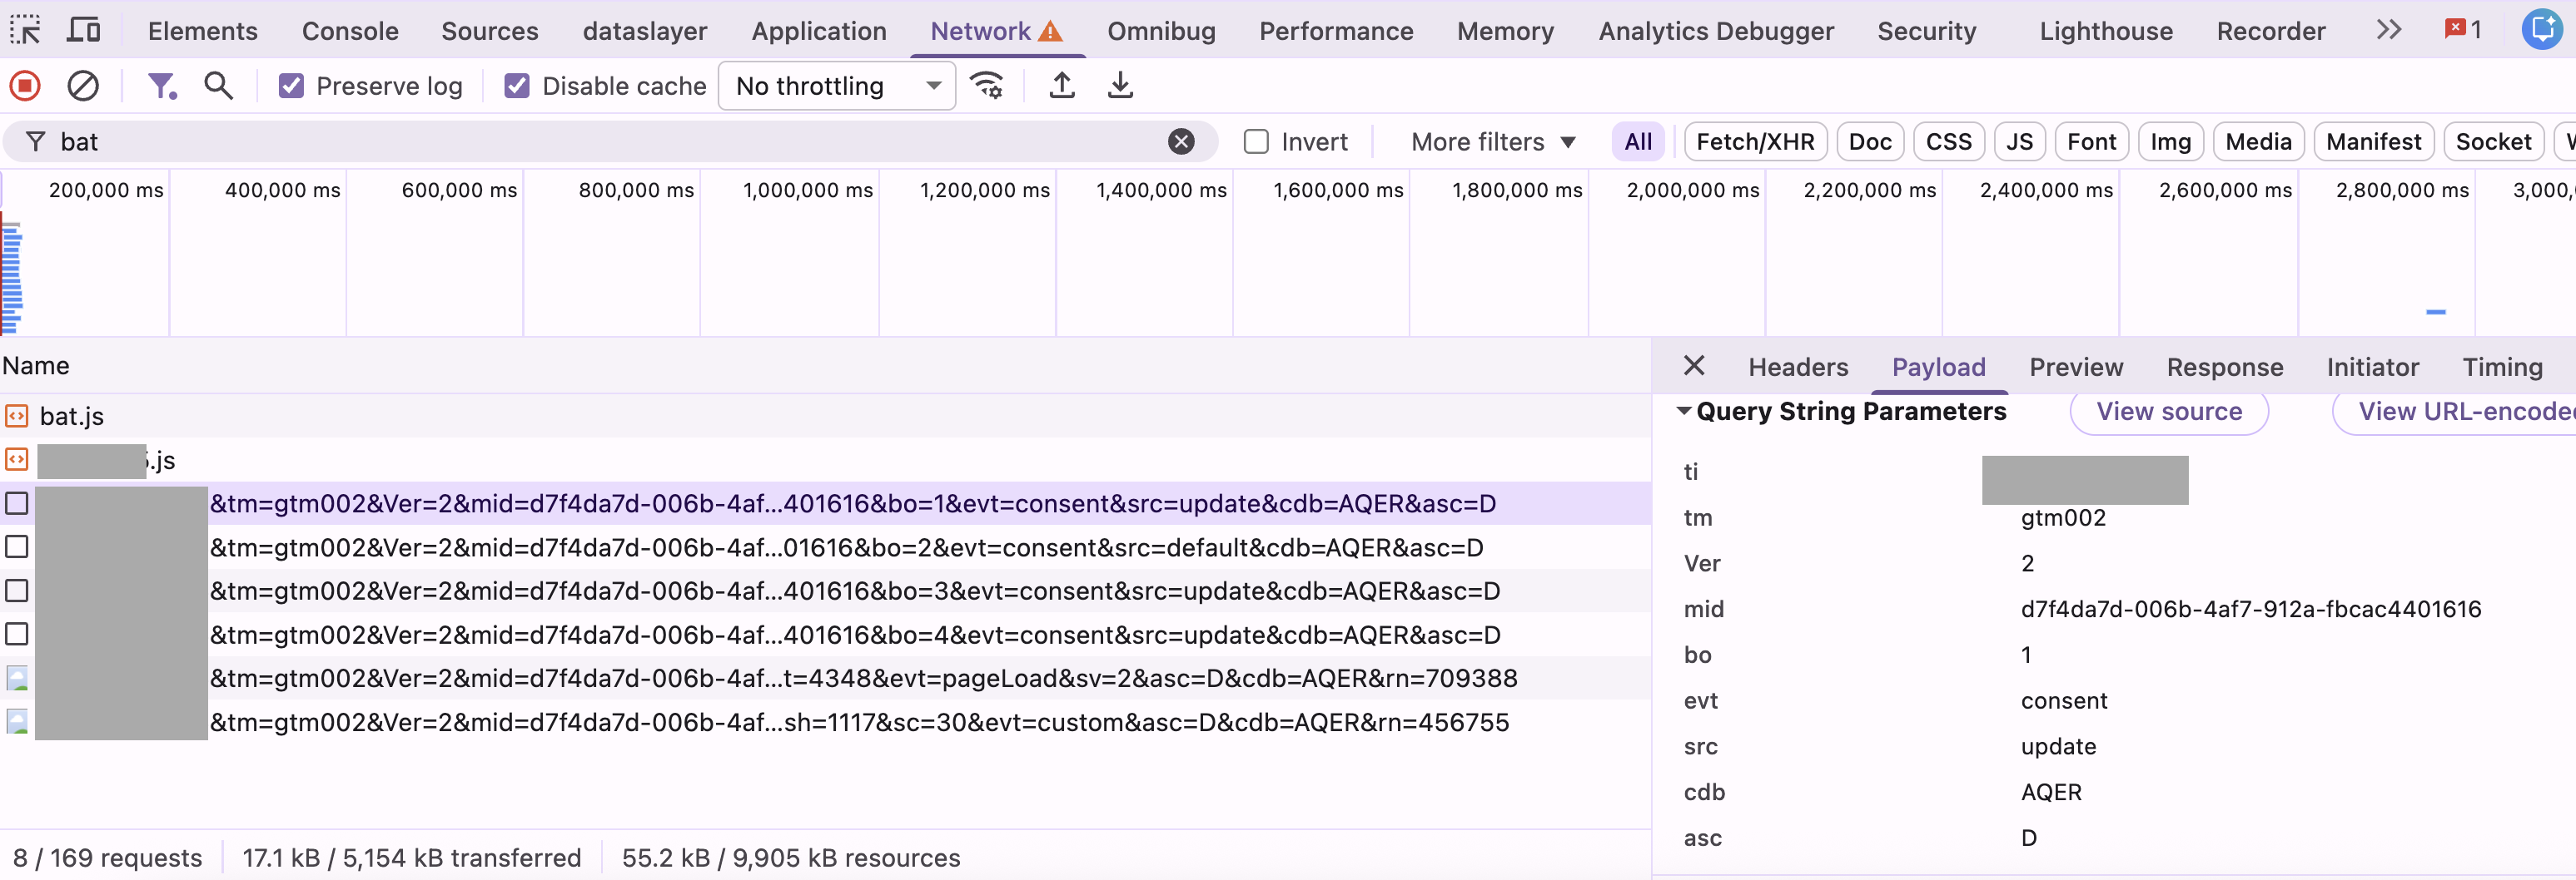Clear the network log
This screenshot has height=880, width=2576.
pyautogui.click(x=83, y=86)
